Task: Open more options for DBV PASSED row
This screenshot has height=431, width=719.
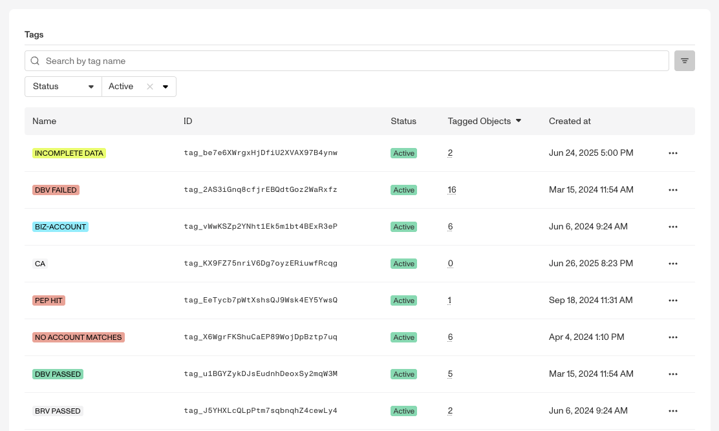Action: pos(672,374)
